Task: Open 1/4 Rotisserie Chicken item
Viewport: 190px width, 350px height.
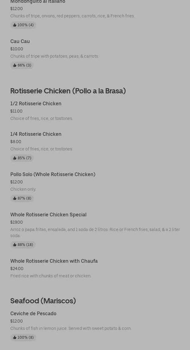Action: point(36,134)
